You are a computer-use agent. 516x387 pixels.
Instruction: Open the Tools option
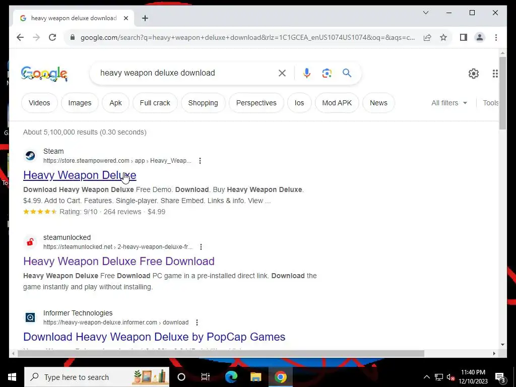pos(491,103)
